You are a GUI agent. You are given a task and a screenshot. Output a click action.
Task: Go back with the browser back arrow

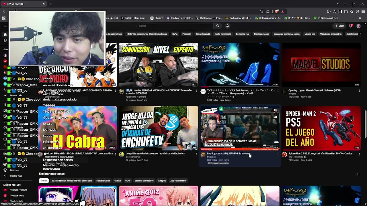point(4,11)
